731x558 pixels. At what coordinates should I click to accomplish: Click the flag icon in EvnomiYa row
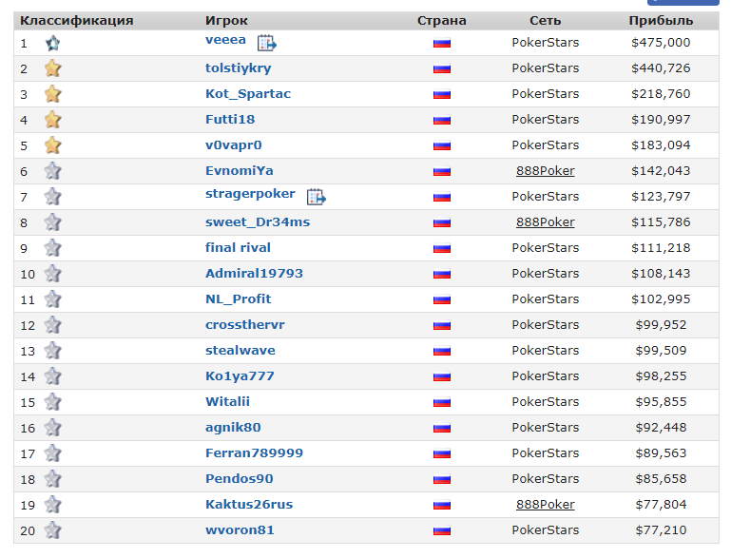tap(441, 171)
